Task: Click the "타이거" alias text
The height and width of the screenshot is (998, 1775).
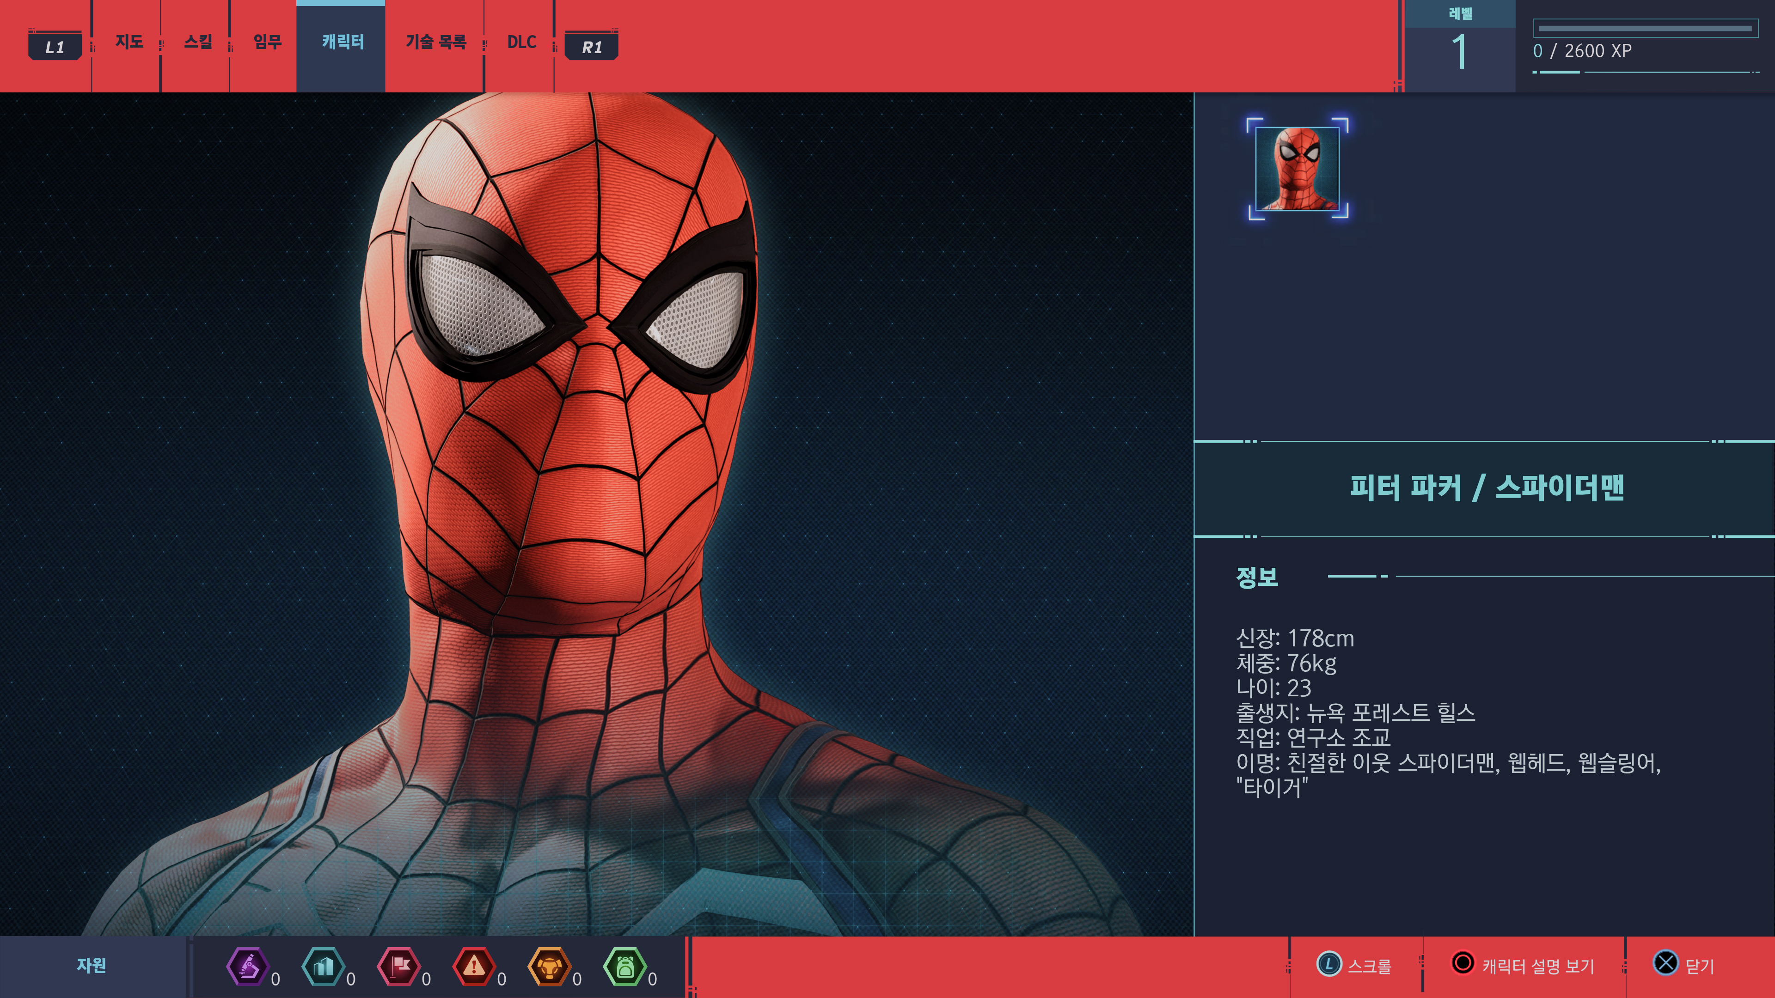Action: point(1272,787)
